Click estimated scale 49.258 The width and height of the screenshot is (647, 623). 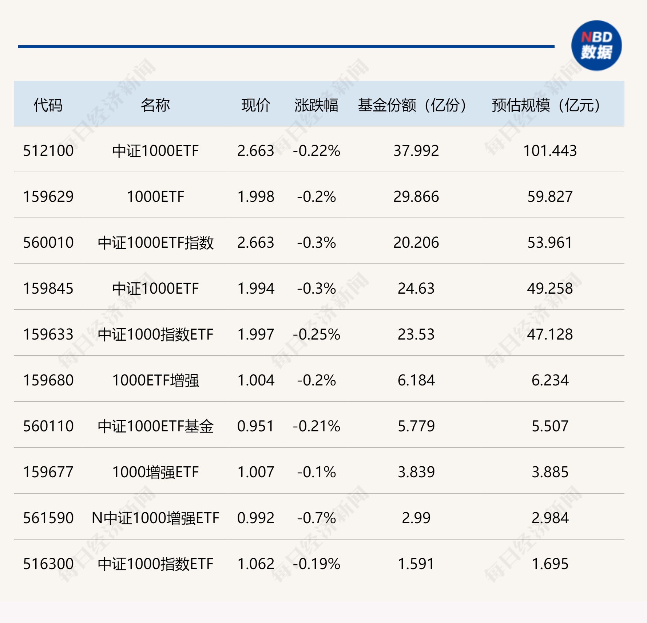point(550,289)
